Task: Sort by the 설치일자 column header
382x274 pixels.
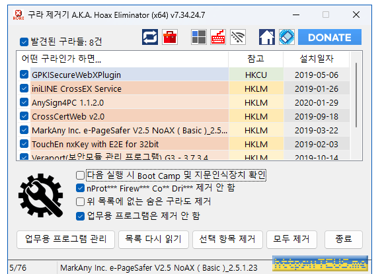Action: (x=316, y=59)
